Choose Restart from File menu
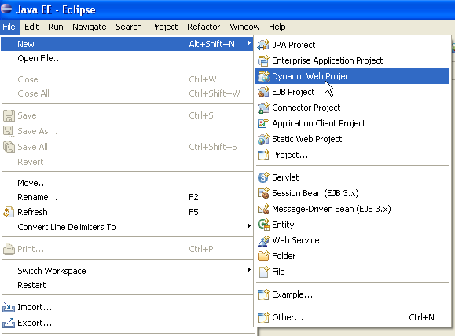The image size is (455, 336). point(127,285)
